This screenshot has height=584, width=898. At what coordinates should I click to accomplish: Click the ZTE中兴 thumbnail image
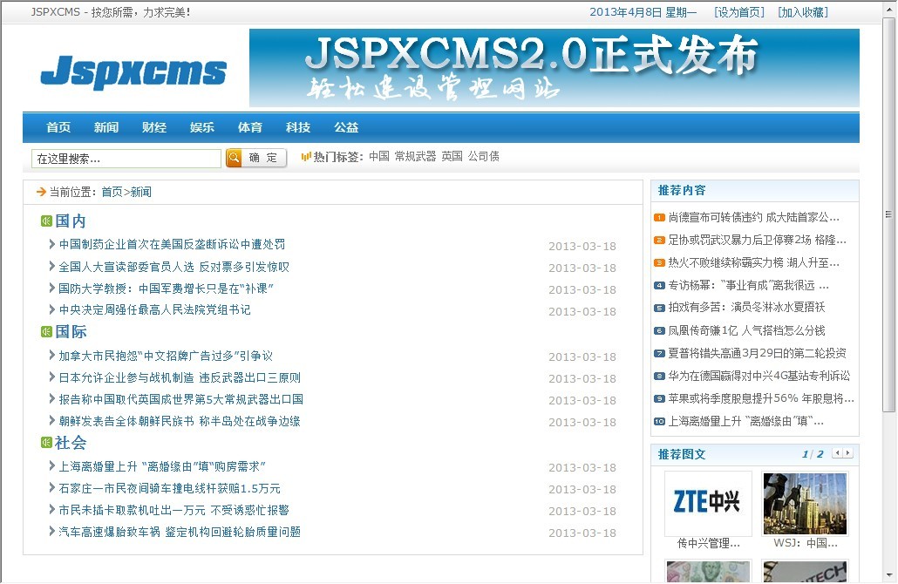[x=708, y=503]
